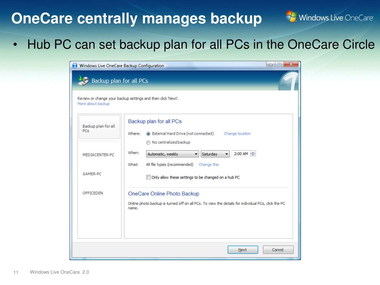Maximize the Backup Configuration window
380x285 pixels.
click(279, 64)
